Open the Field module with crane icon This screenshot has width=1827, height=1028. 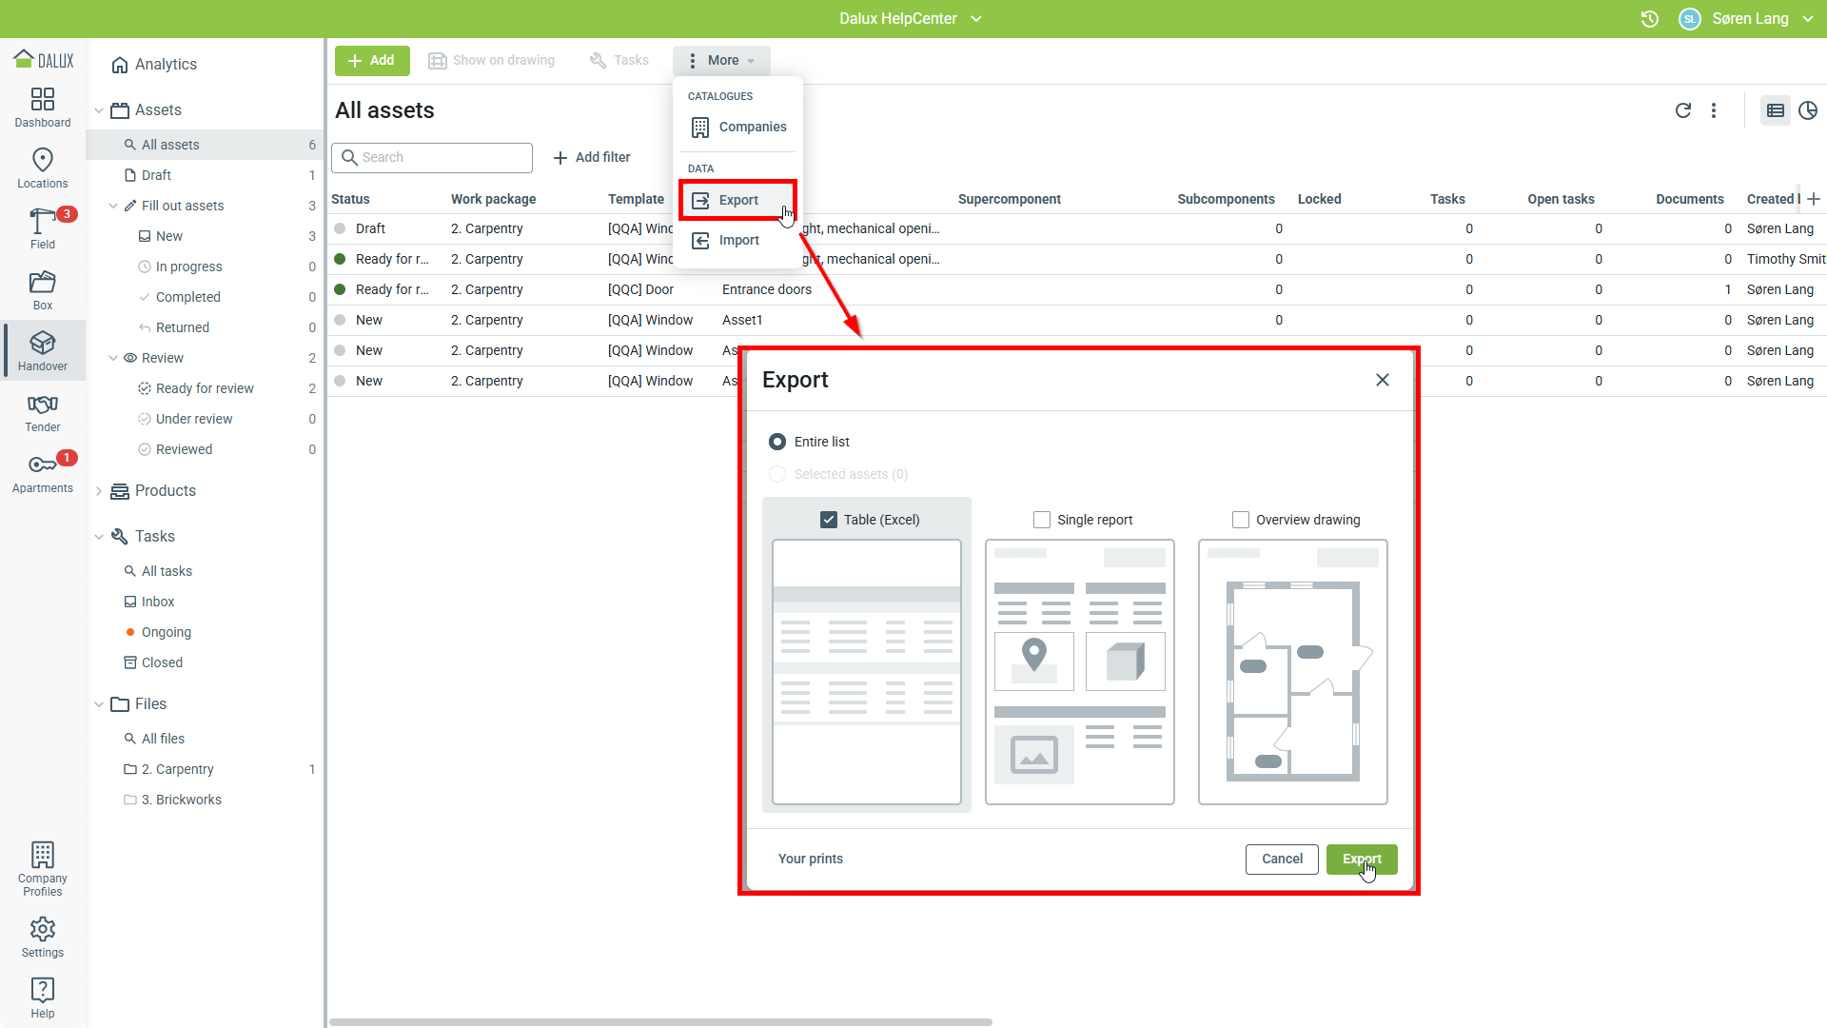click(x=43, y=228)
